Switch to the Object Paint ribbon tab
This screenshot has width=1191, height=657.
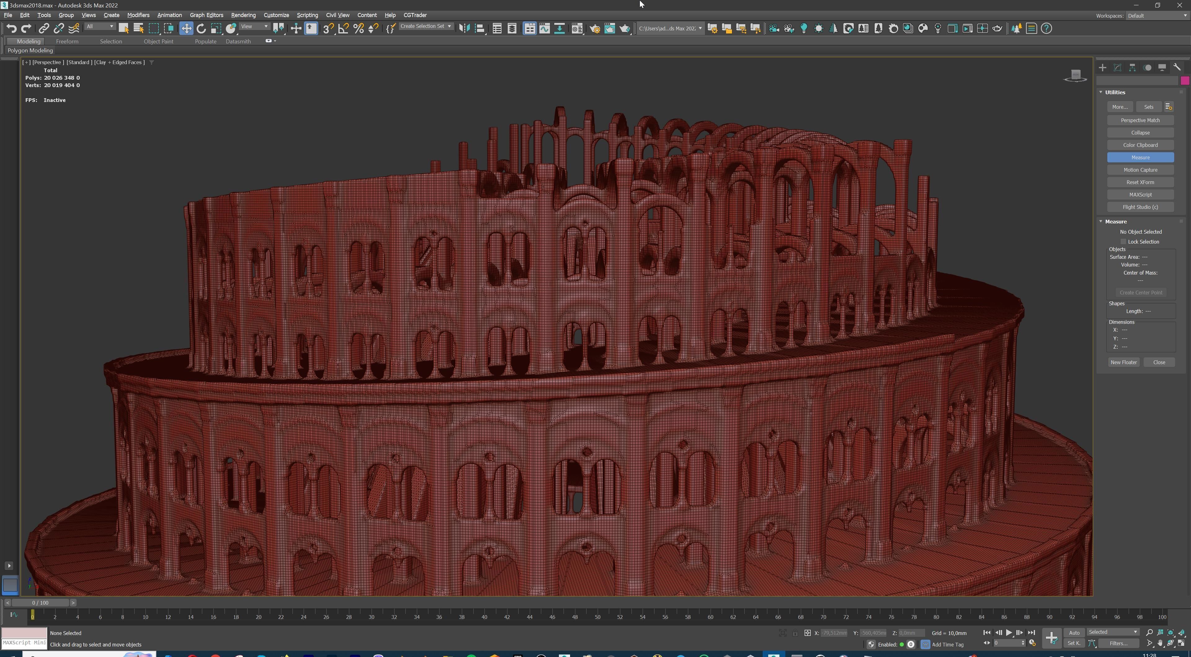coord(158,41)
